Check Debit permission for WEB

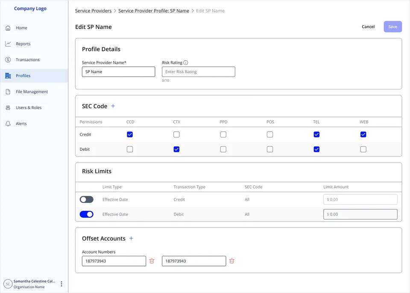pyautogui.click(x=363, y=149)
